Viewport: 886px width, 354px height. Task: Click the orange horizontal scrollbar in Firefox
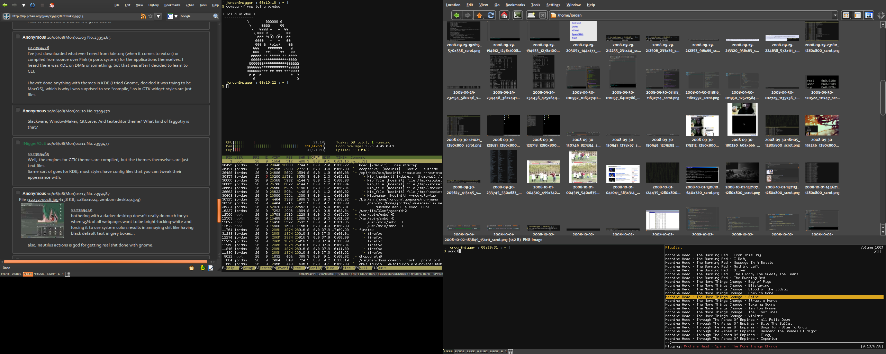tap(106, 262)
